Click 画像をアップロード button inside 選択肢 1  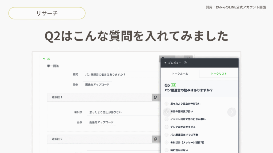[x=101, y=122]
